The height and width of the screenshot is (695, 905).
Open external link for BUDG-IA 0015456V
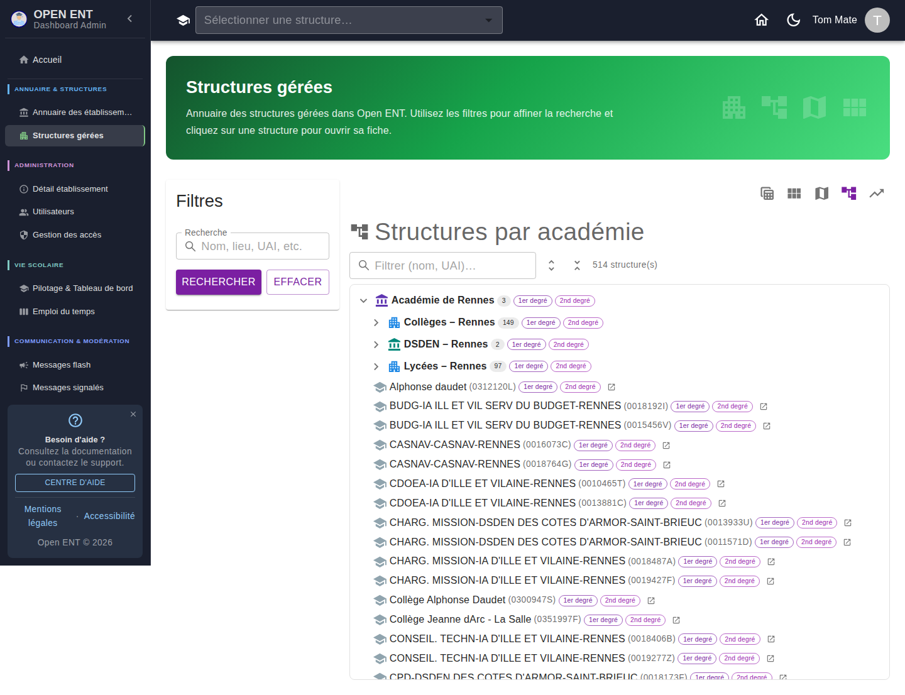(x=767, y=427)
